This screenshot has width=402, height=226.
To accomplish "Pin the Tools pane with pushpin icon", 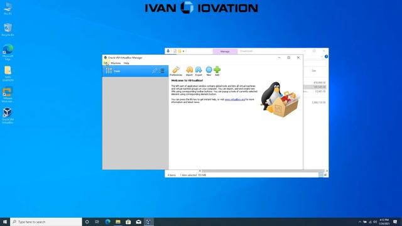I will click(x=155, y=71).
